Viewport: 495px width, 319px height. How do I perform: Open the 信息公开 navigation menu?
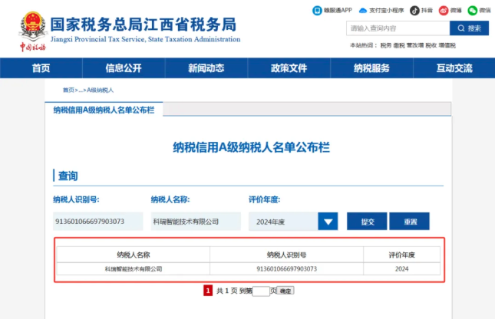pos(124,68)
